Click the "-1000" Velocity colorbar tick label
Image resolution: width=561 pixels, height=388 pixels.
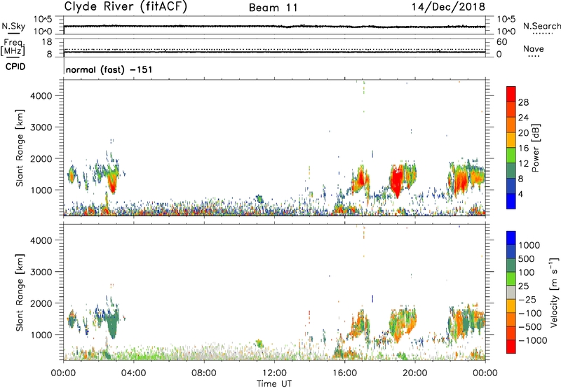tap(533, 340)
